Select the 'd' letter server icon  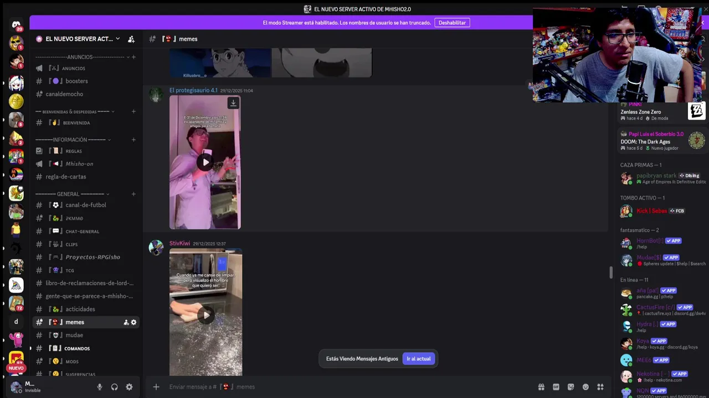[16, 322]
